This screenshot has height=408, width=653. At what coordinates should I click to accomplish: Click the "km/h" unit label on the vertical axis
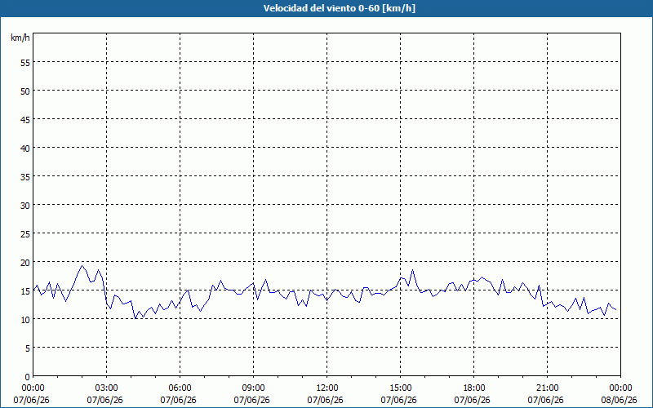coord(20,38)
